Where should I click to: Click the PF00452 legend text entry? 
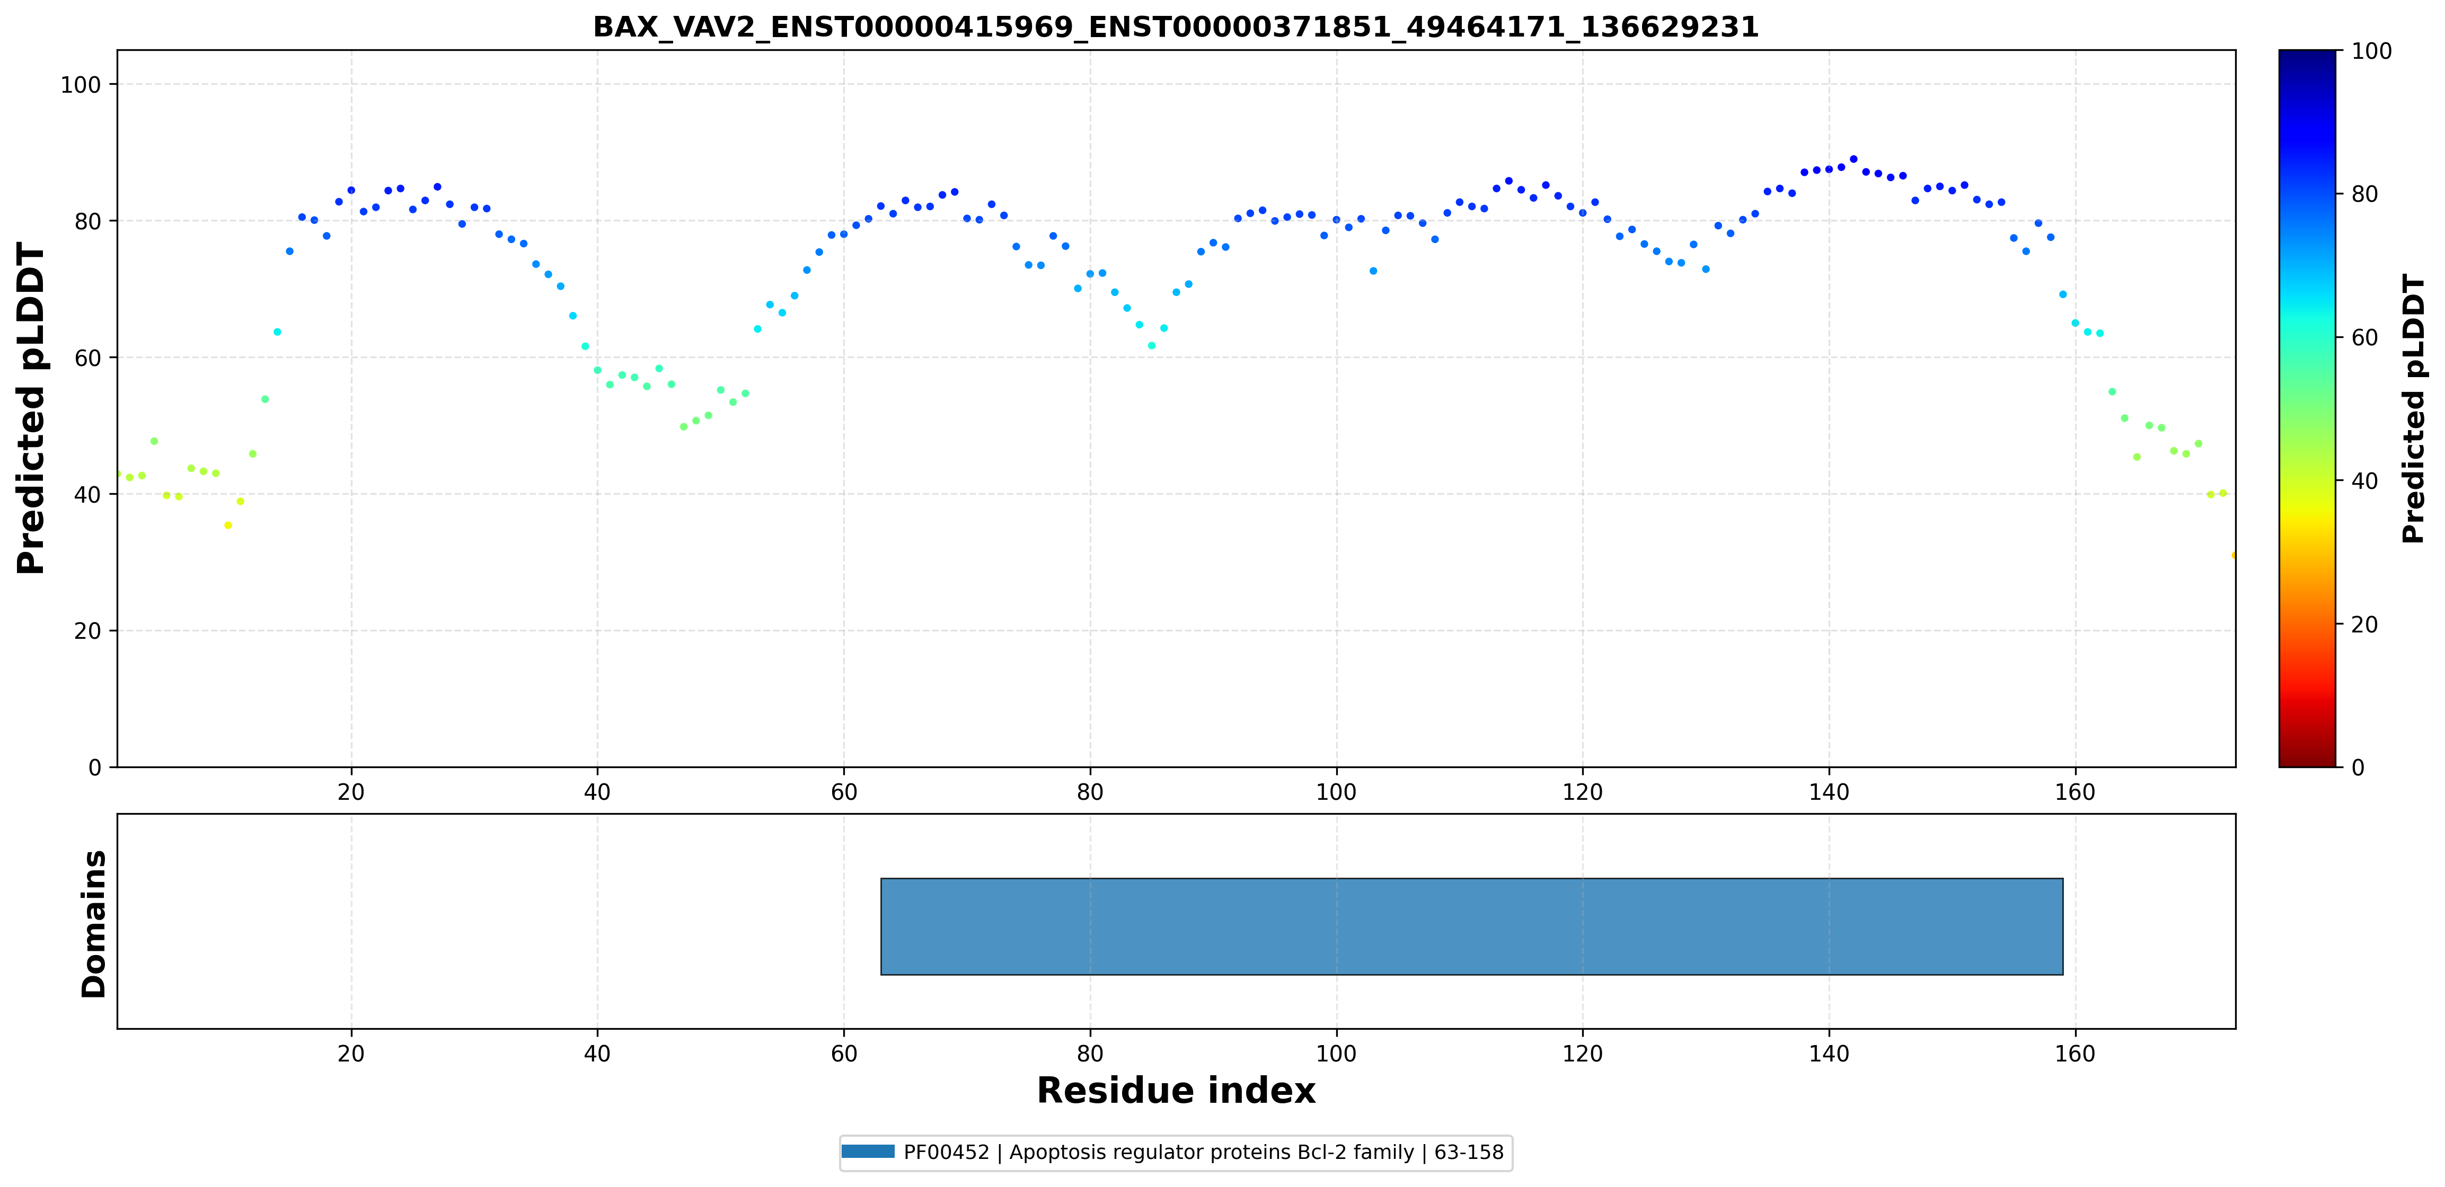(1204, 1152)
